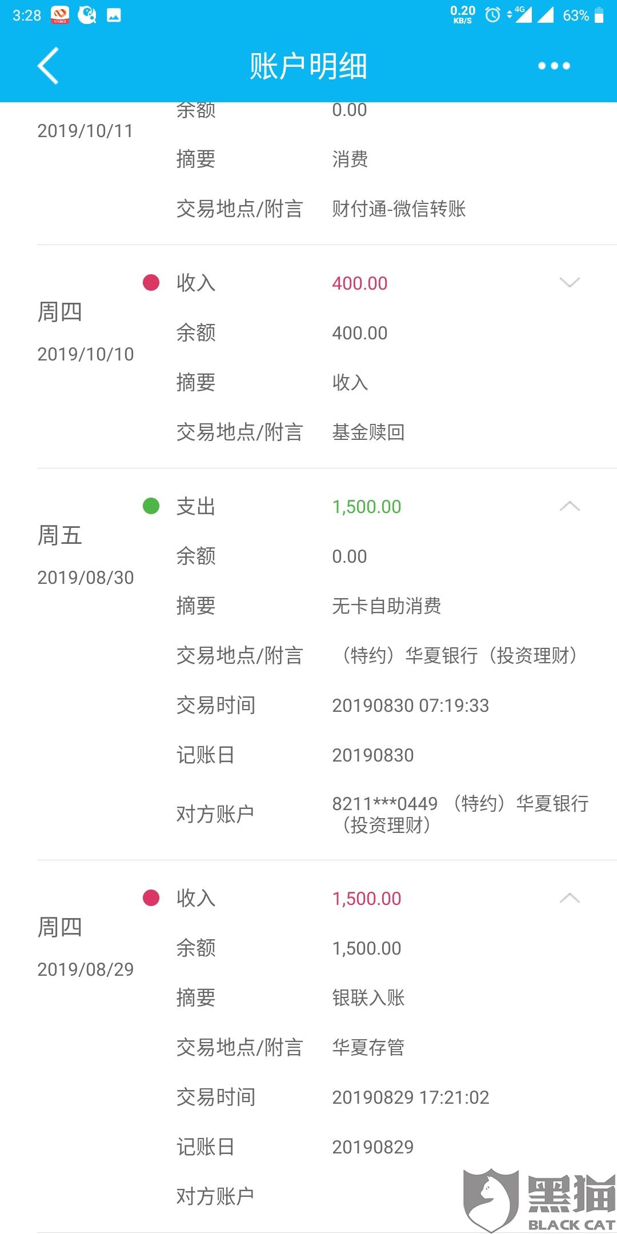Open the alarm clock status icon
Screen dimensions: 617x1234
click(492, 15)
